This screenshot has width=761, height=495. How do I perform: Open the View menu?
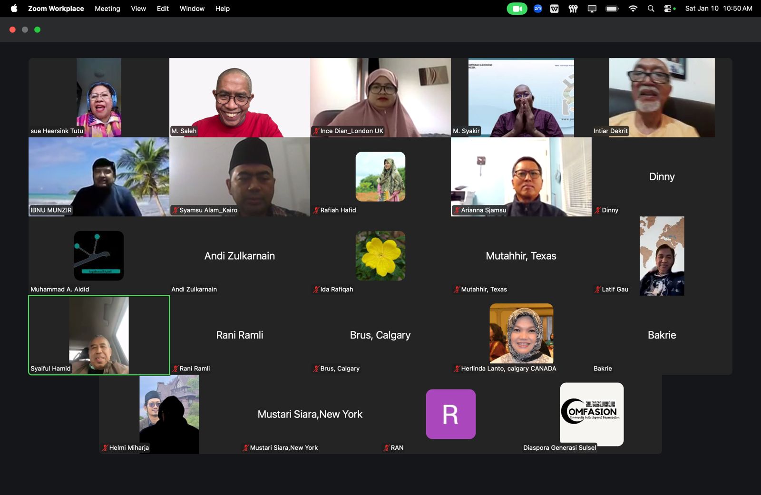(x=138, y=9)
